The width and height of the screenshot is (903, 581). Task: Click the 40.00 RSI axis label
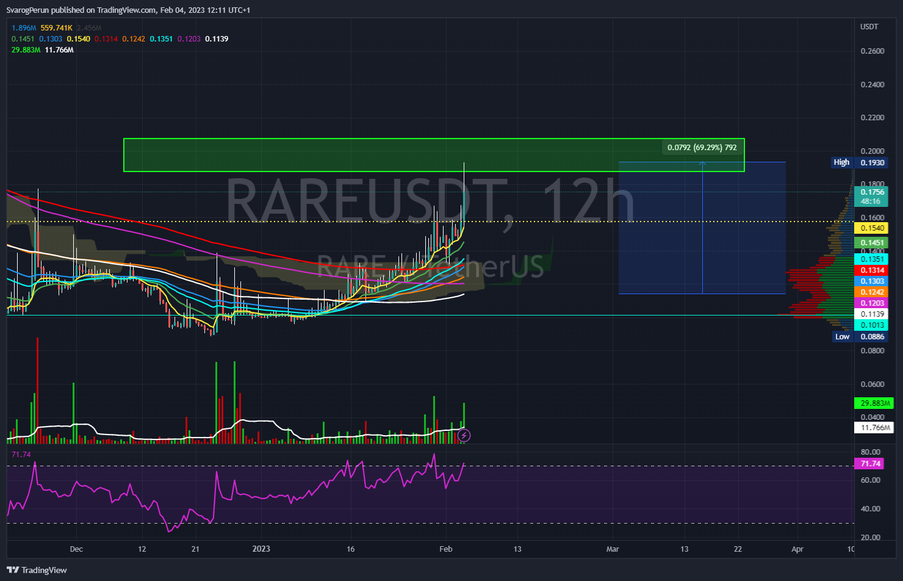[x=871, y=509]
